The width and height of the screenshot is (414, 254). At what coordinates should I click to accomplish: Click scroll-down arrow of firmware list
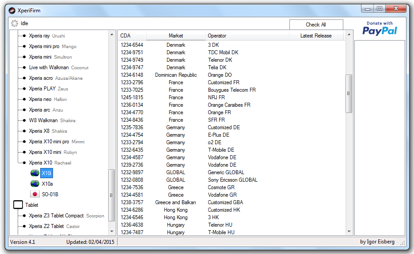[x=349, y=232]
